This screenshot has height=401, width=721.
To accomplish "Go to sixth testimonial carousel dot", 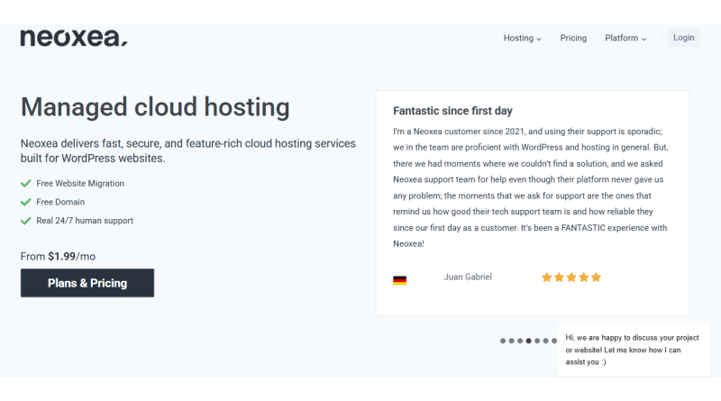I will [546, 341].
